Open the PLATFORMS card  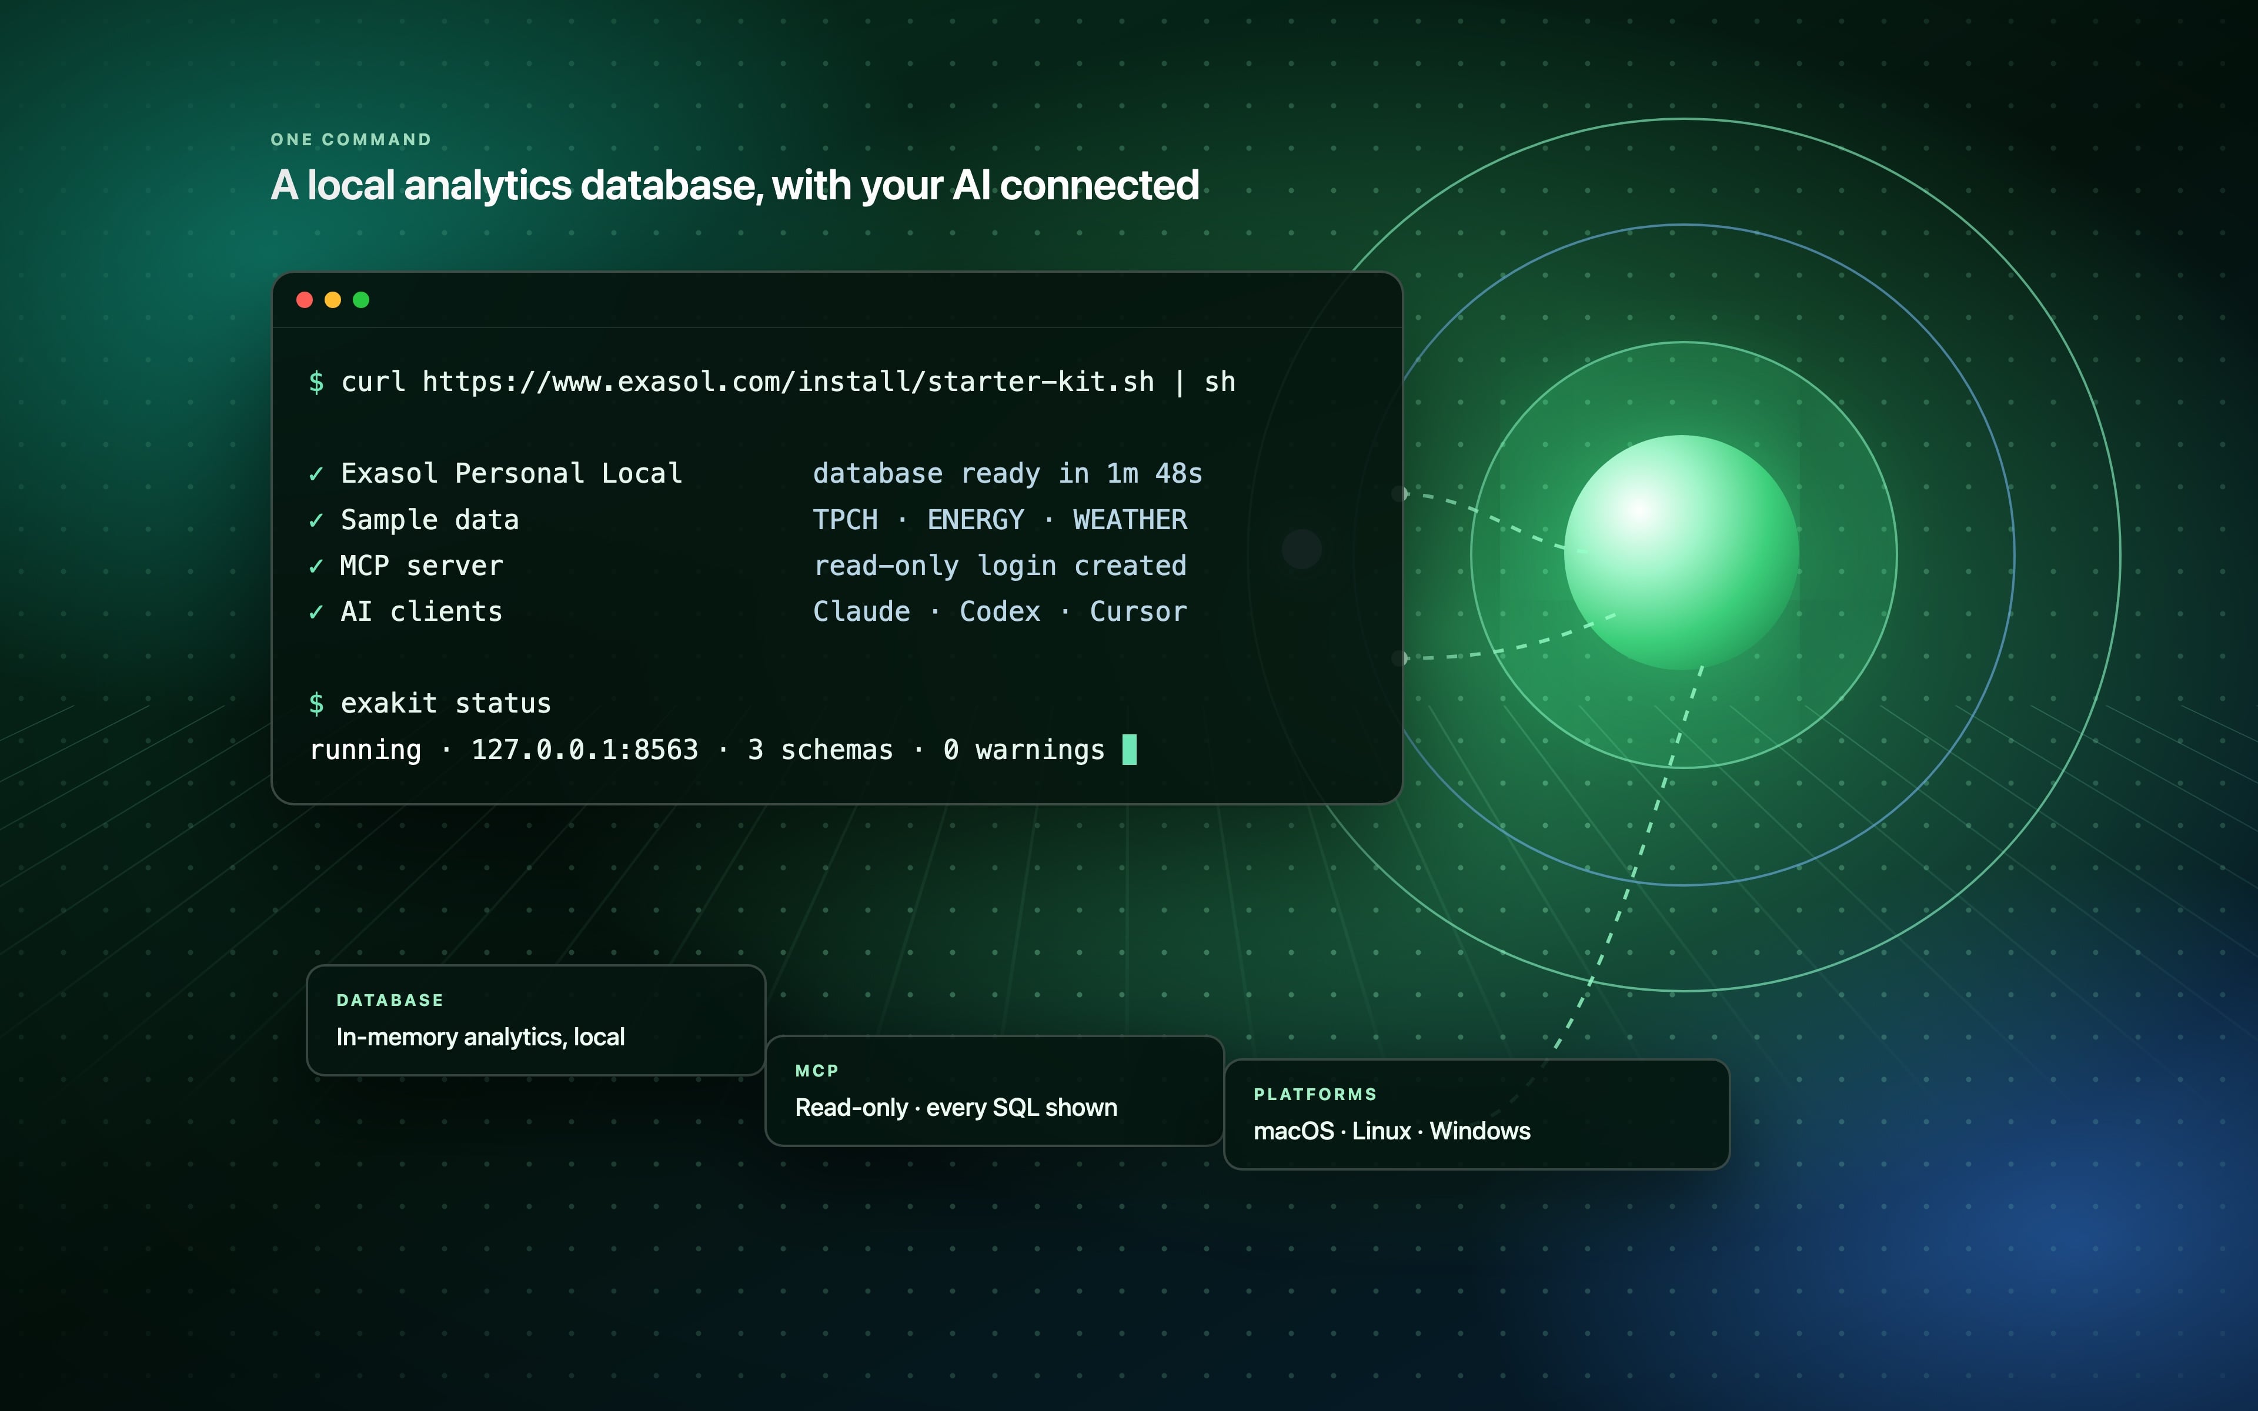(1476, 1114)
